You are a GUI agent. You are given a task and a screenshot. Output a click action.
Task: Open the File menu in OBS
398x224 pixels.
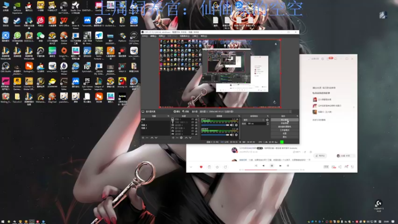click(145, 36)
